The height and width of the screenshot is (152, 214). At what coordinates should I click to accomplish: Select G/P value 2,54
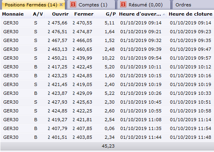pyautogui.click(x=109, y=120)
